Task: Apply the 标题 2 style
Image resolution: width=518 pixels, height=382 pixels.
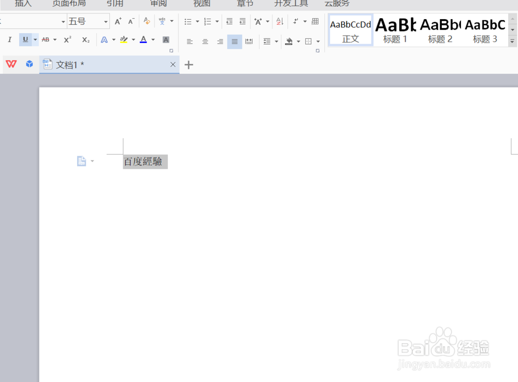Action: click(440, 30)
